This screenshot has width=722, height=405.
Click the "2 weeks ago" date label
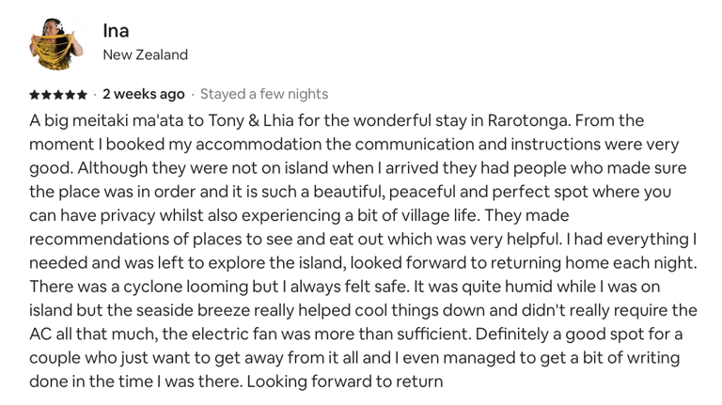(x=144, y=94)
